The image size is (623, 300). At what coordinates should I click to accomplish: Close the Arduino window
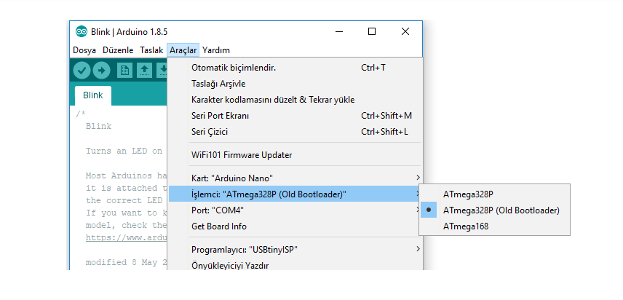pos(405,31)
